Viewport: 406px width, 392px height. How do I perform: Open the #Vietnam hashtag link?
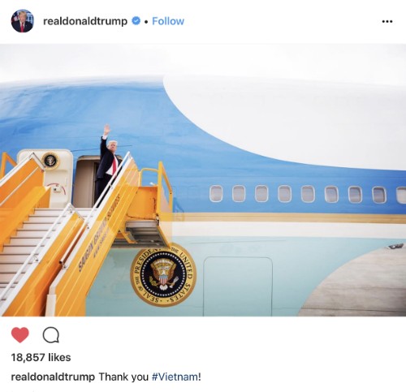[175, 377]
